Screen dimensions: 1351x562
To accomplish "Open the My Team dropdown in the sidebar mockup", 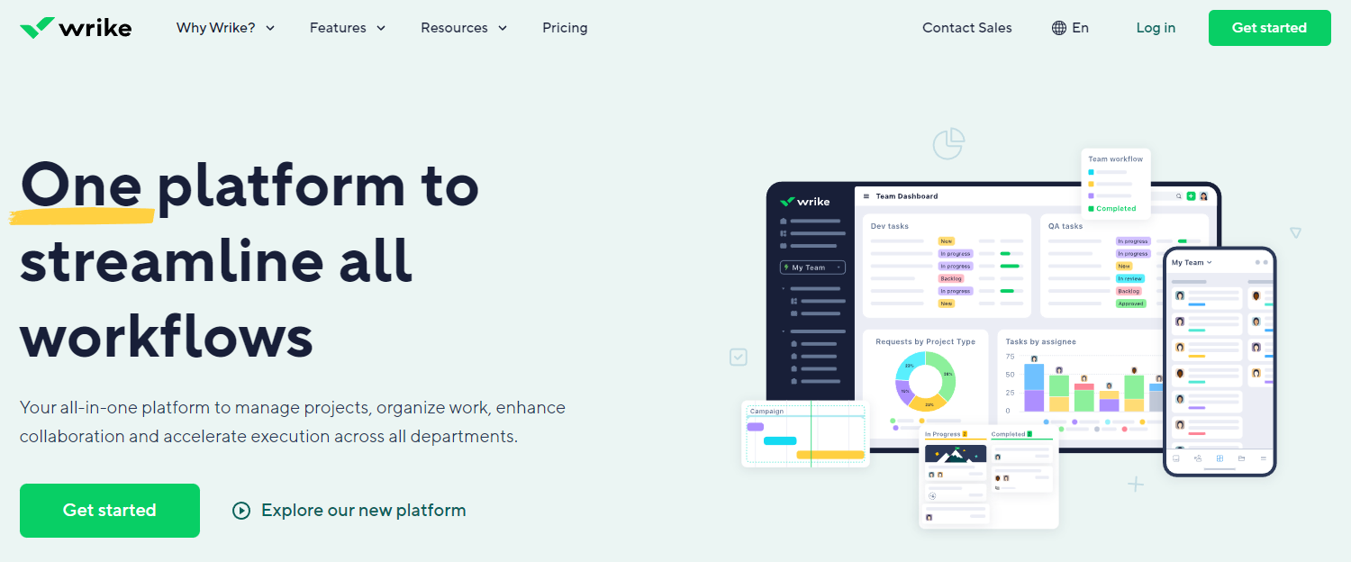I will click(812, 267).
